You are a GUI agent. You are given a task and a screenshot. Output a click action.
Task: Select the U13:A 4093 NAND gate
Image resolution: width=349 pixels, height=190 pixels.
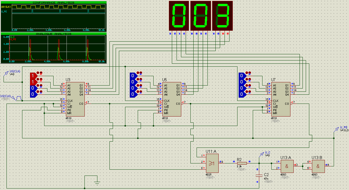point(287,166)
